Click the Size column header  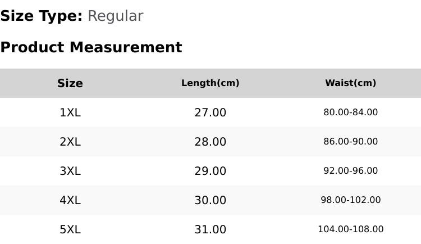(x=70, y=83)
